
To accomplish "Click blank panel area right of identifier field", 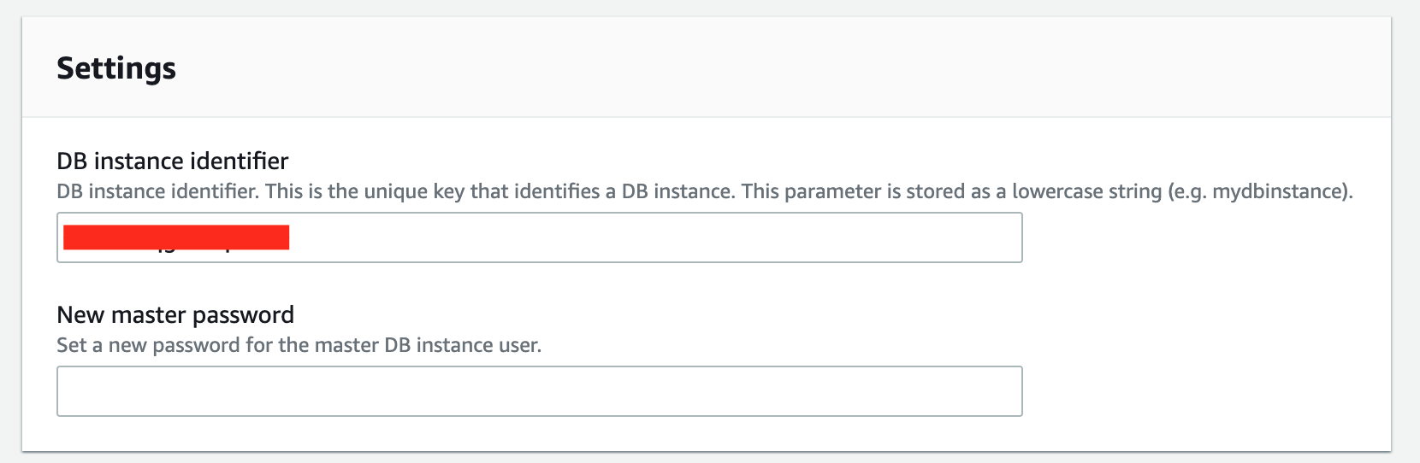I will tap(1198, 237).
